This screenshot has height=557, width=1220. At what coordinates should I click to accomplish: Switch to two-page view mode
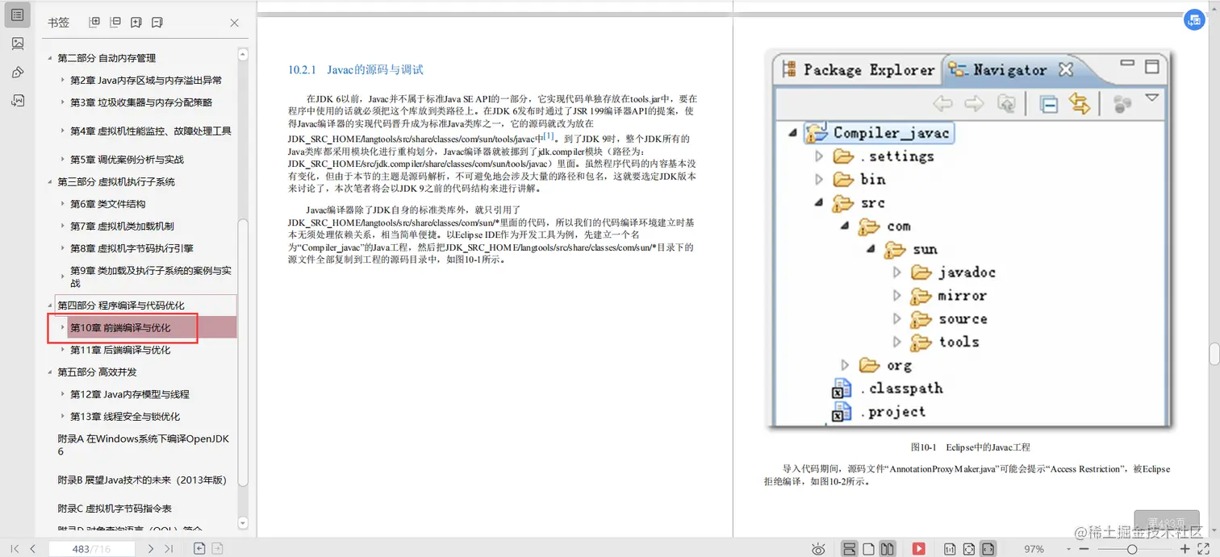[888, 549]
